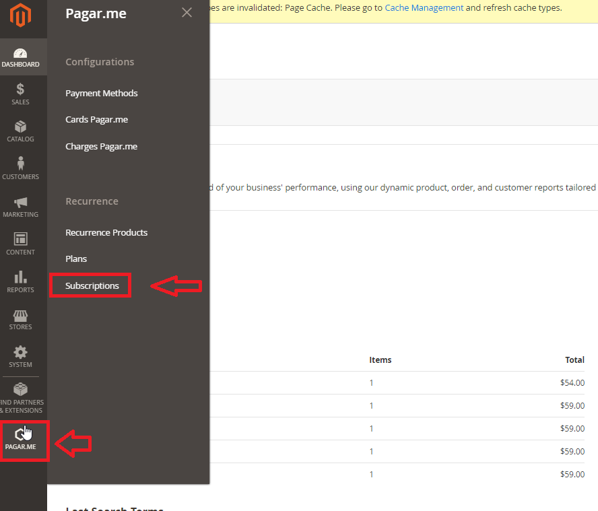Viewport: 598px width, 511px height.
Task: Open the Catalog box icon menu
Action: coord(21,131)
